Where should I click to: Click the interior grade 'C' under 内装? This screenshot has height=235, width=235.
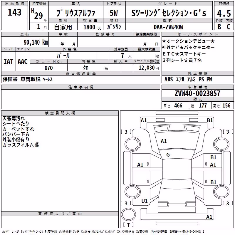tap(229, 27)
